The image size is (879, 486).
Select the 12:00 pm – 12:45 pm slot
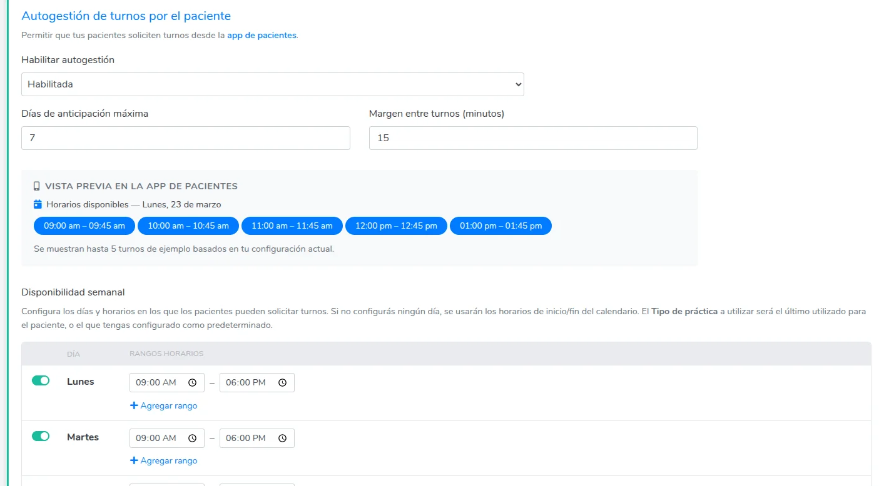(396, 226)
